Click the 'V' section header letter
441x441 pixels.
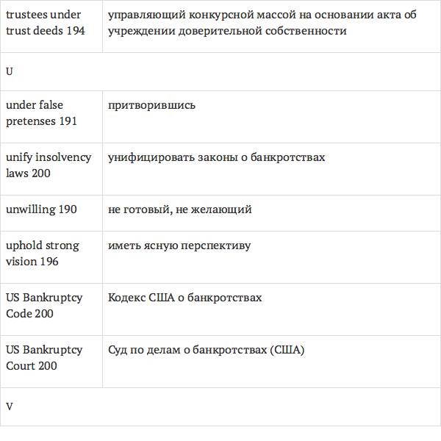click(10, 406)
